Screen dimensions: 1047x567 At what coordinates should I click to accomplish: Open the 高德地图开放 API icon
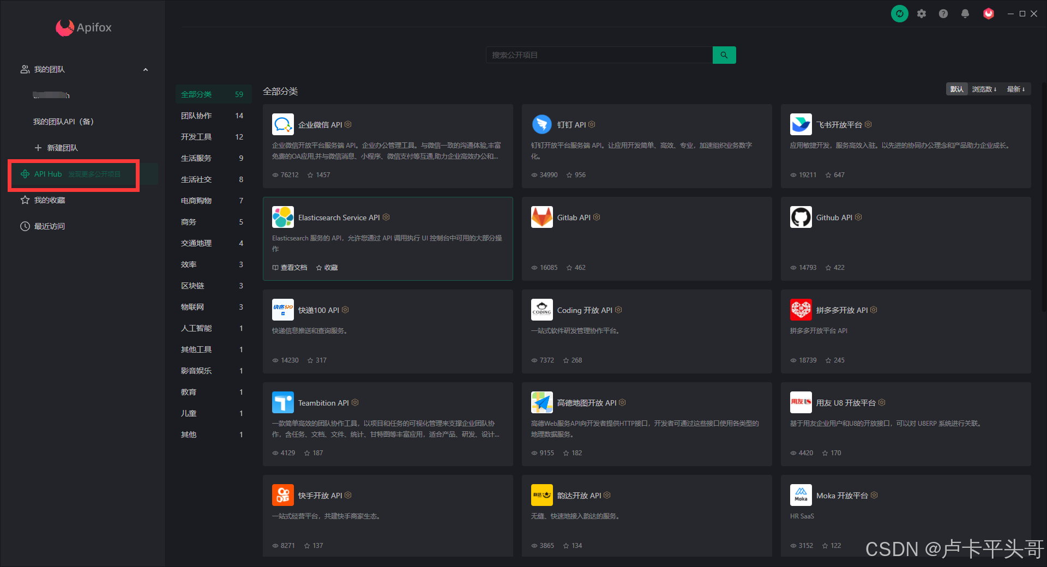pyautogui.click(x=542, y=402)
